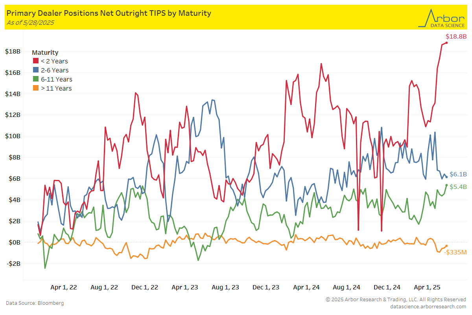Click the Apr 1, 22 axis label
The height and width of the screenshot is (315, 472).
click(64, 287)
